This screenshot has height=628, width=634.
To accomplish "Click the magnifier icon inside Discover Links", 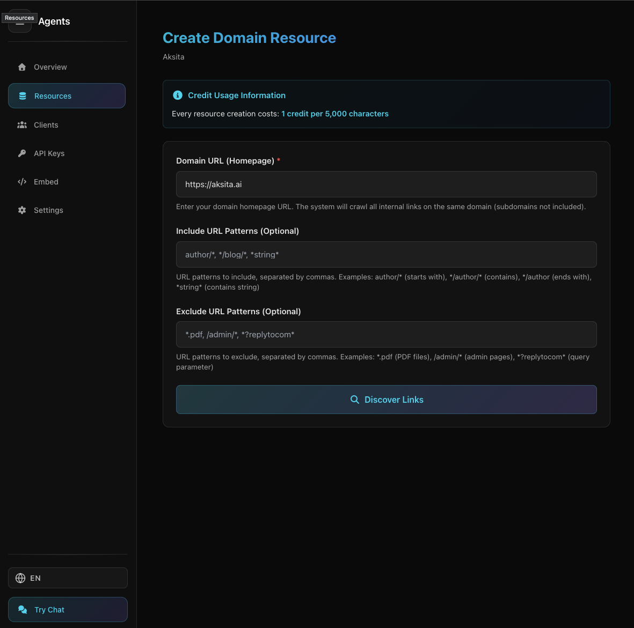I will (355, 399).
